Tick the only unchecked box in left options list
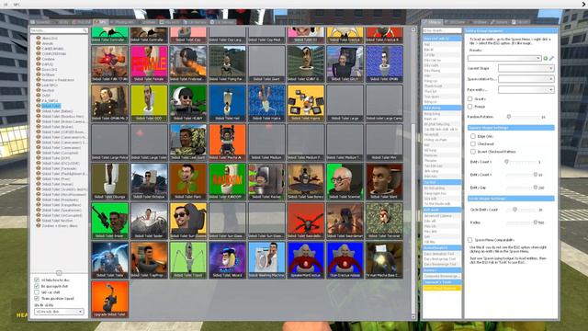The height and width of the screenshot is (331, 588). pos(37,292)
